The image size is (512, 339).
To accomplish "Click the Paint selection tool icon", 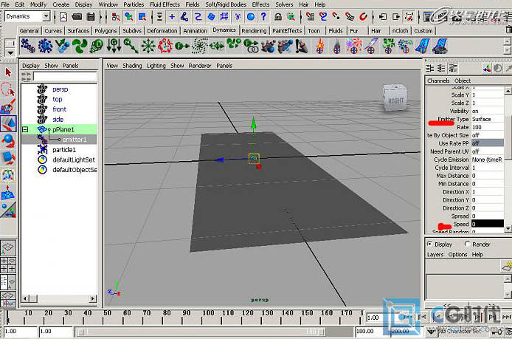I will point(8,106).
